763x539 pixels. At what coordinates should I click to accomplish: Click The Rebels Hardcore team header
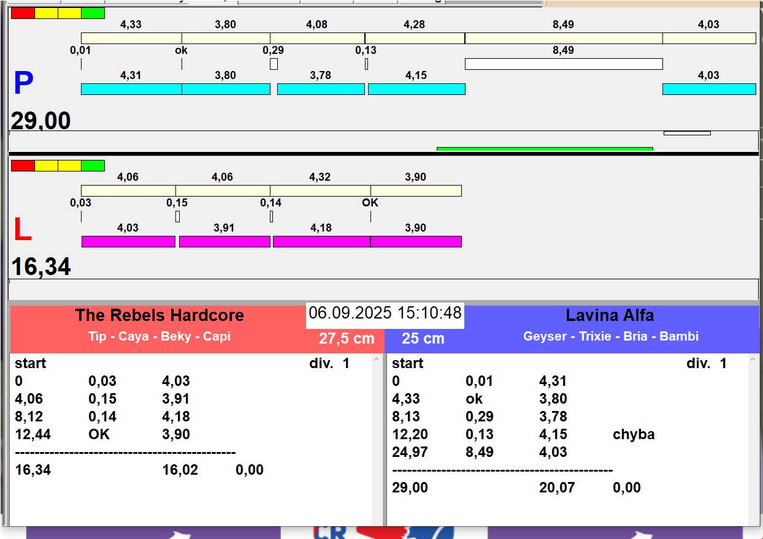click(159, 315)
